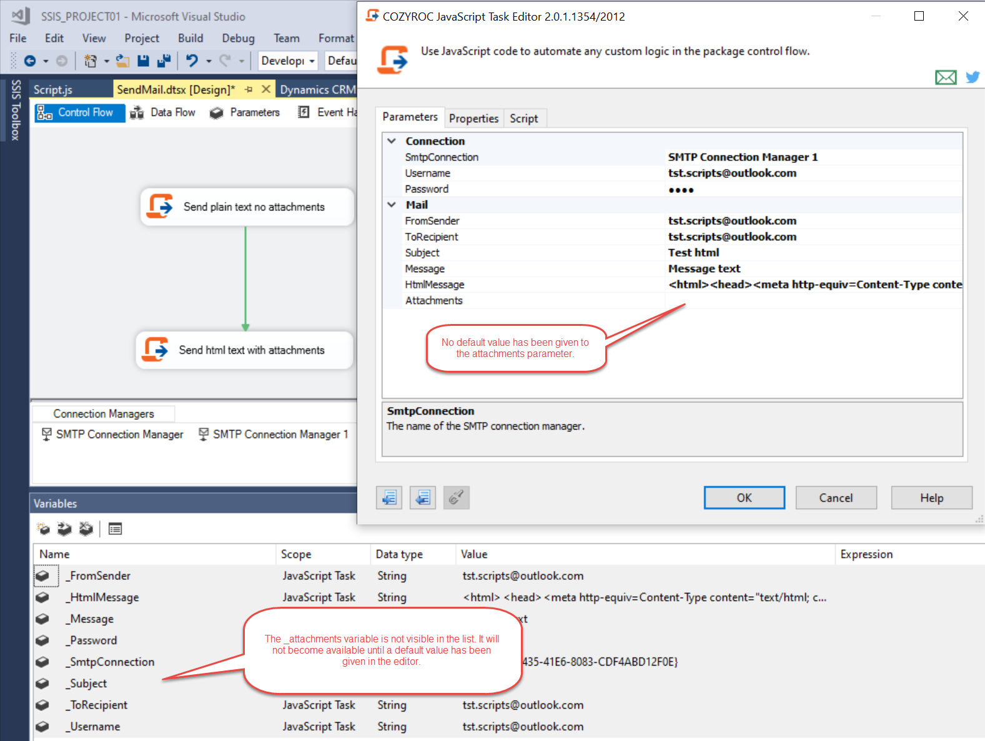Select the _Subject variable name
Screen dimensions: 985x741
[x=87, y=684]
